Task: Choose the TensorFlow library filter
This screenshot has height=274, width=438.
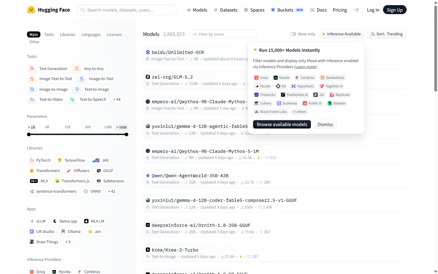Action: (x=71, y=160)
